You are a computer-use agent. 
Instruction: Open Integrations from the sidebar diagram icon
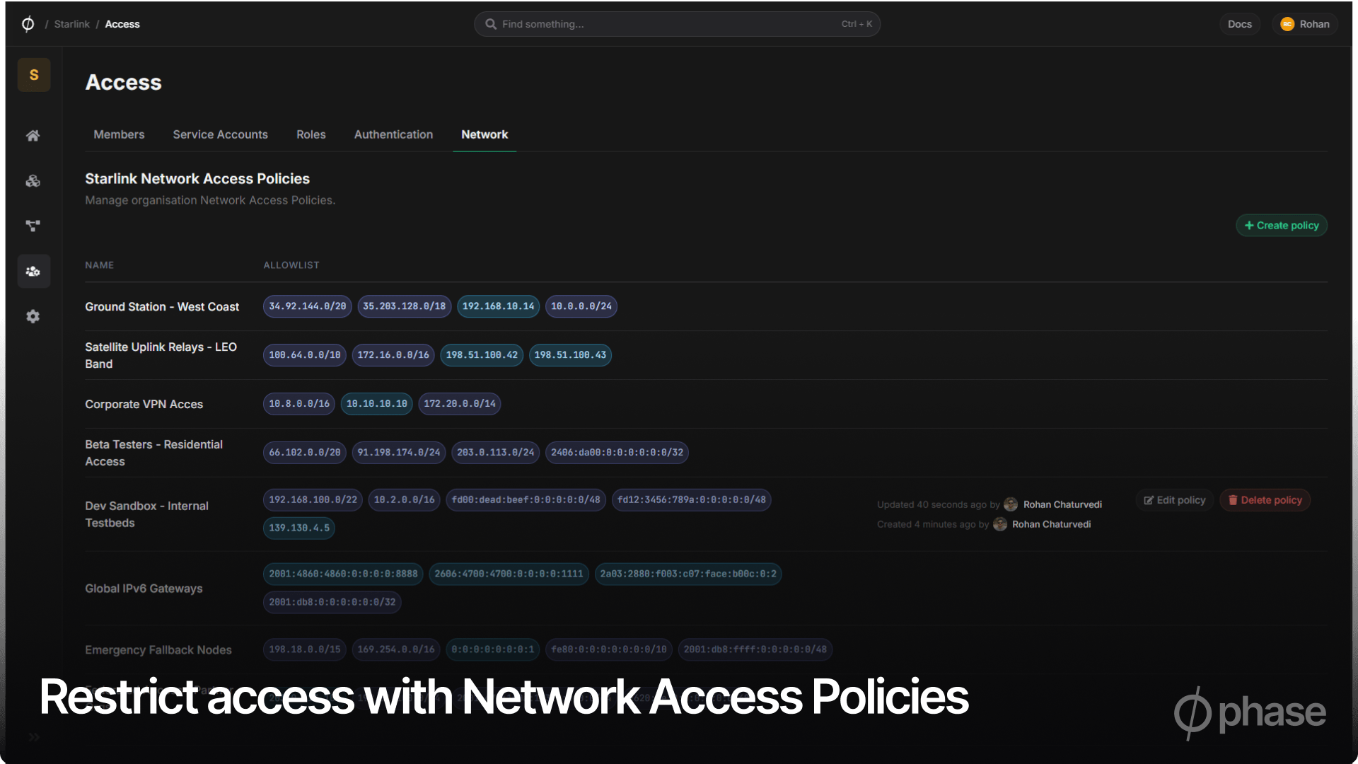(x=33, y=226)
